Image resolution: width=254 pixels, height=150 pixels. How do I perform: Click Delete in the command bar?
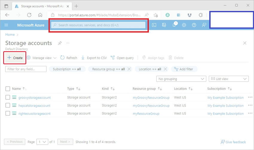tap(176, 58)
